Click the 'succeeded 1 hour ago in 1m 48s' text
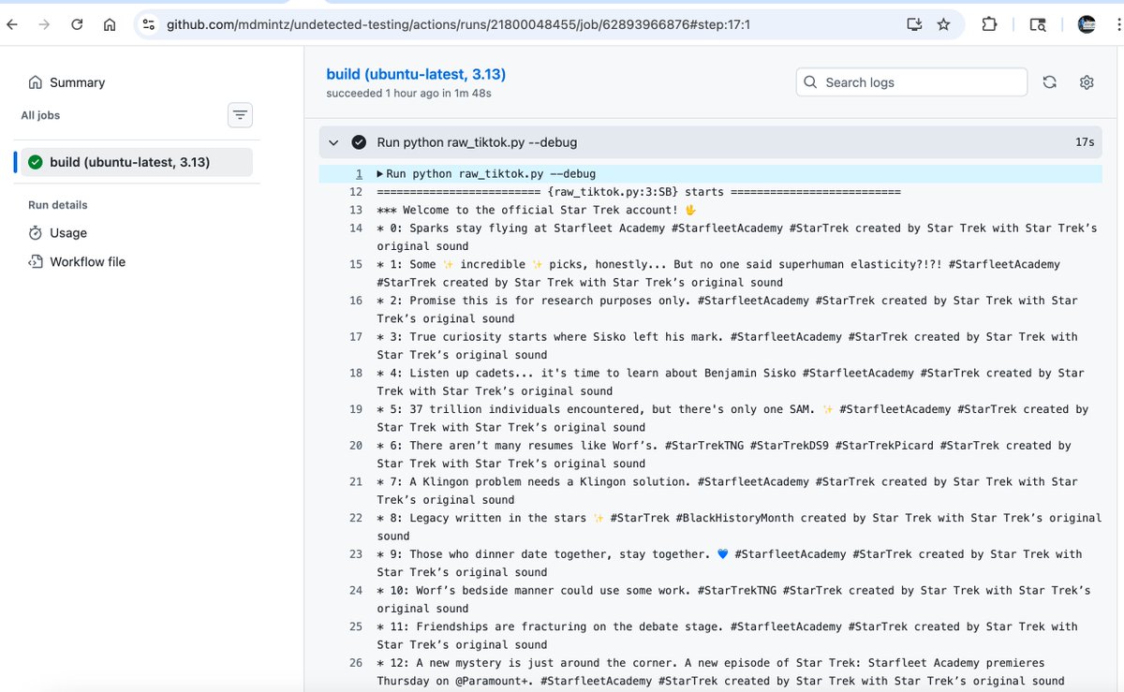Viewport: 1124px width, 692px height. click(x=408, y=94)
